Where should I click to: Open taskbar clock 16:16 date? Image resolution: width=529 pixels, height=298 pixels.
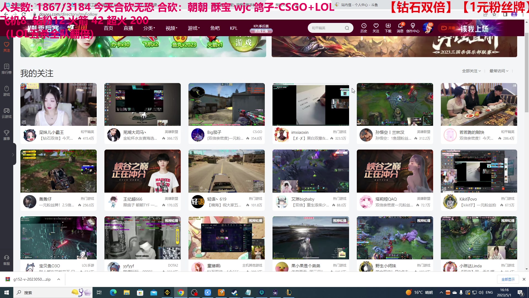point(504,292)
